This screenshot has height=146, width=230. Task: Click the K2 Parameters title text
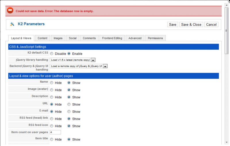coord(31,24)
